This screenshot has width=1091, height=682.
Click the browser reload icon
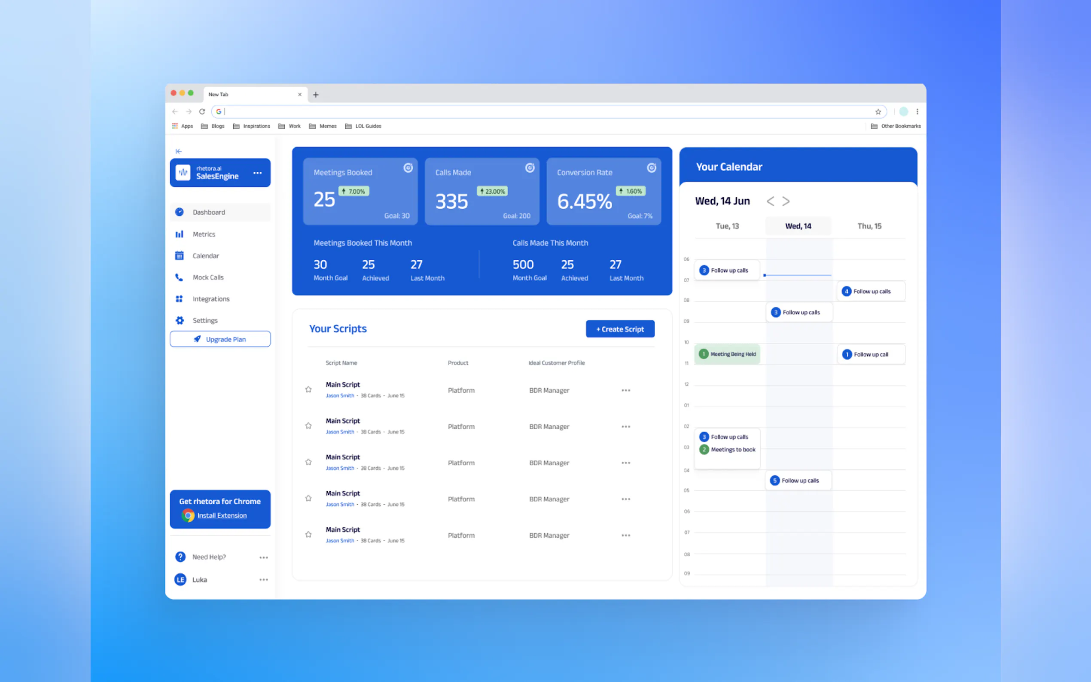202,111
